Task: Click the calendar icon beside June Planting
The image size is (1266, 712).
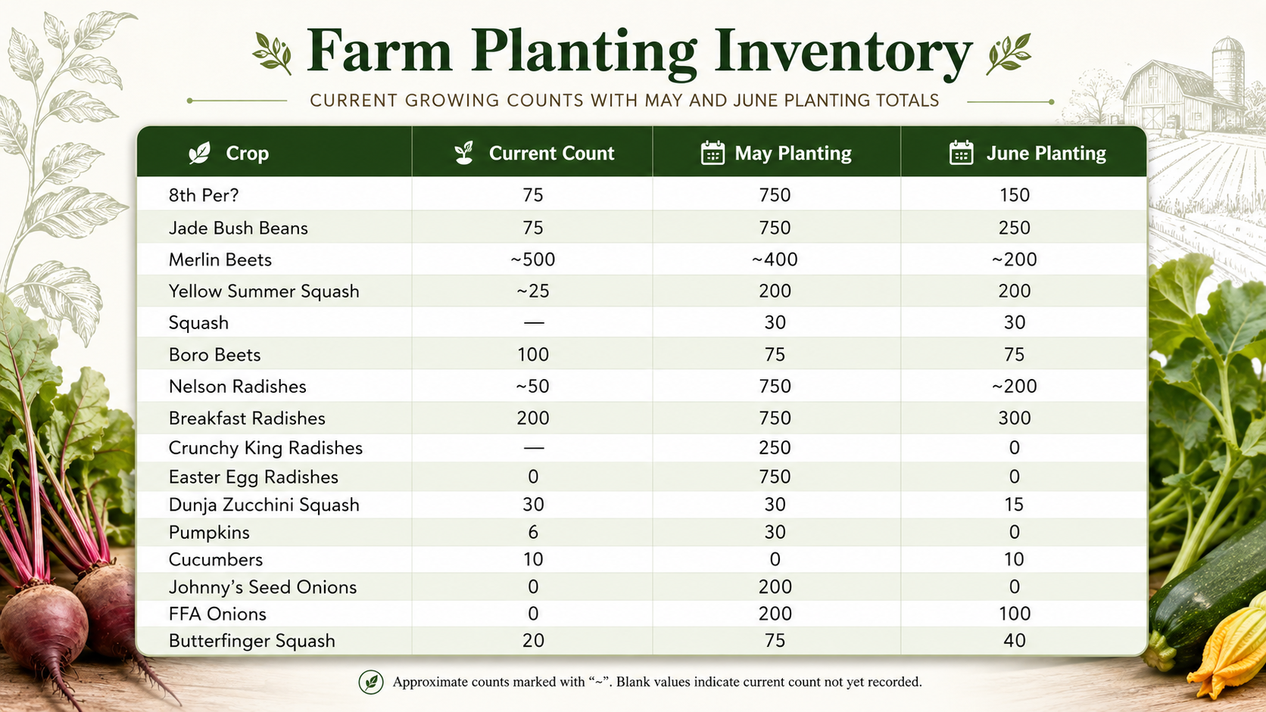Action: 962,153
